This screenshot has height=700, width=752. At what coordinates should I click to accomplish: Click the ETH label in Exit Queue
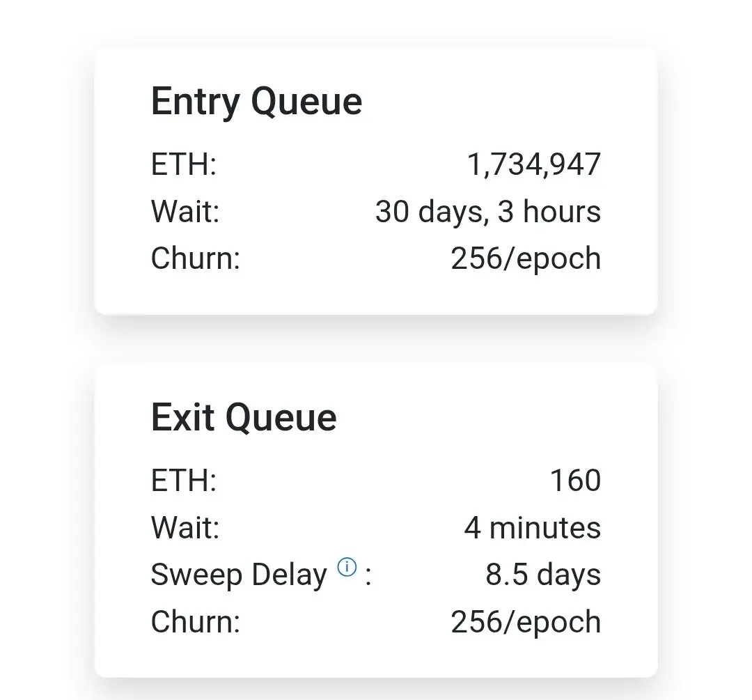click(x=184, y=480)
